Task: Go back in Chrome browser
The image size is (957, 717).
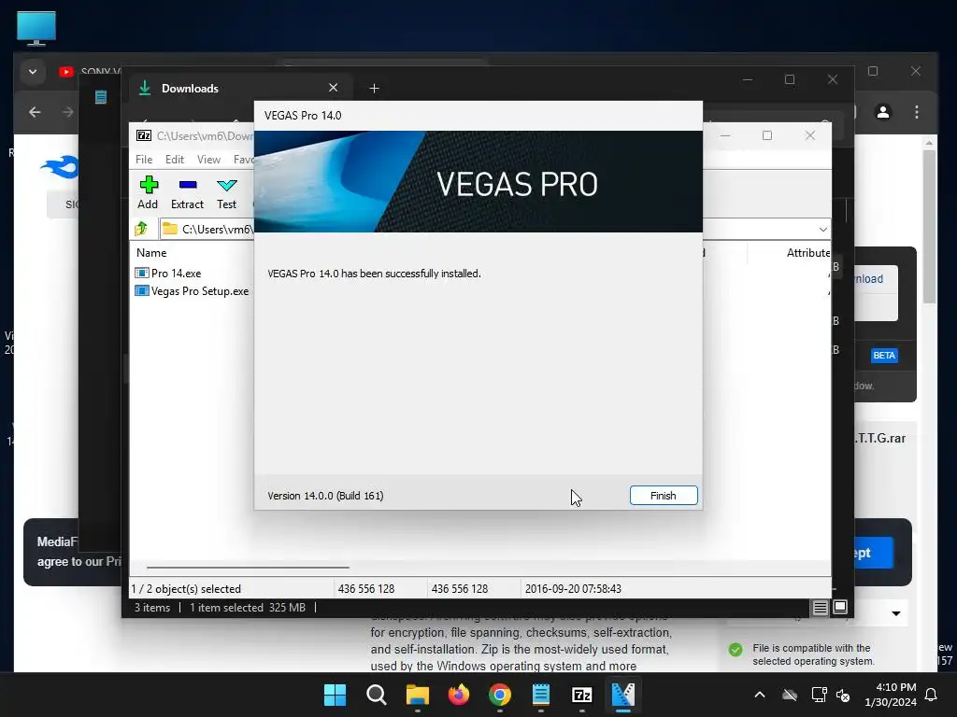Action: (35, 112)
